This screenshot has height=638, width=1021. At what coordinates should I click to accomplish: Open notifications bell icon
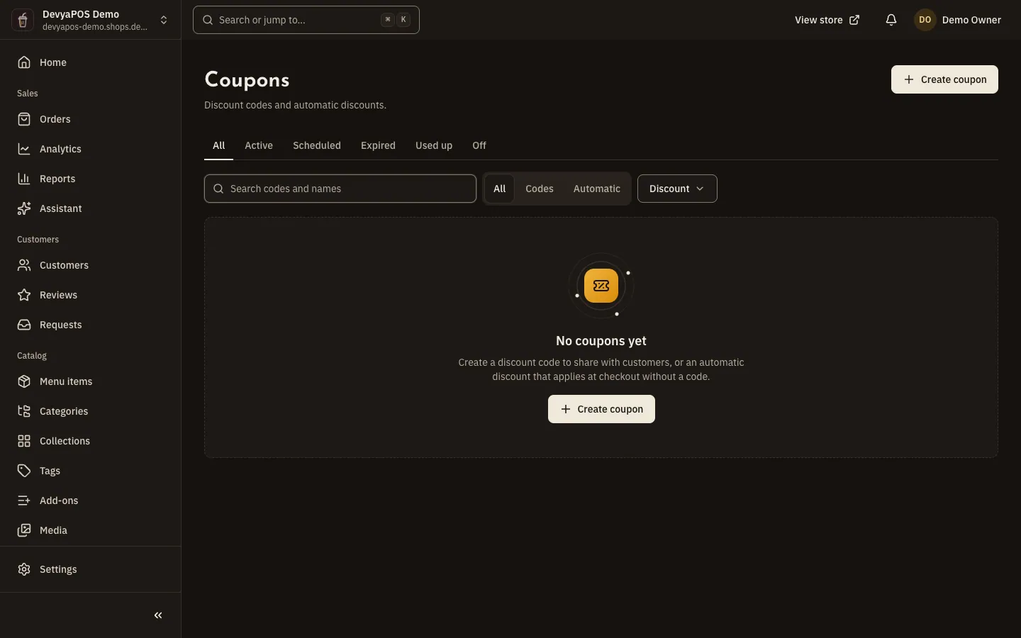coord(891,20)
